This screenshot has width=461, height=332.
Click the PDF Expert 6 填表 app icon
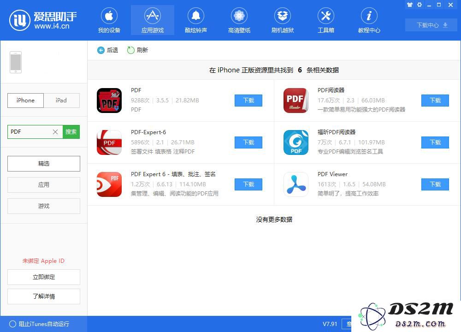109,184
